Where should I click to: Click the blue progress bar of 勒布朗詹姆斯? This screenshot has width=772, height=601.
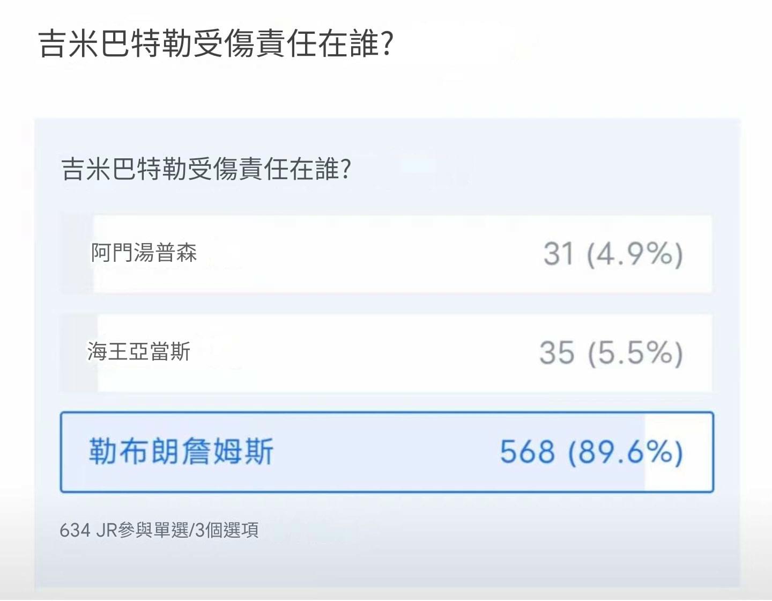[354, 452]
